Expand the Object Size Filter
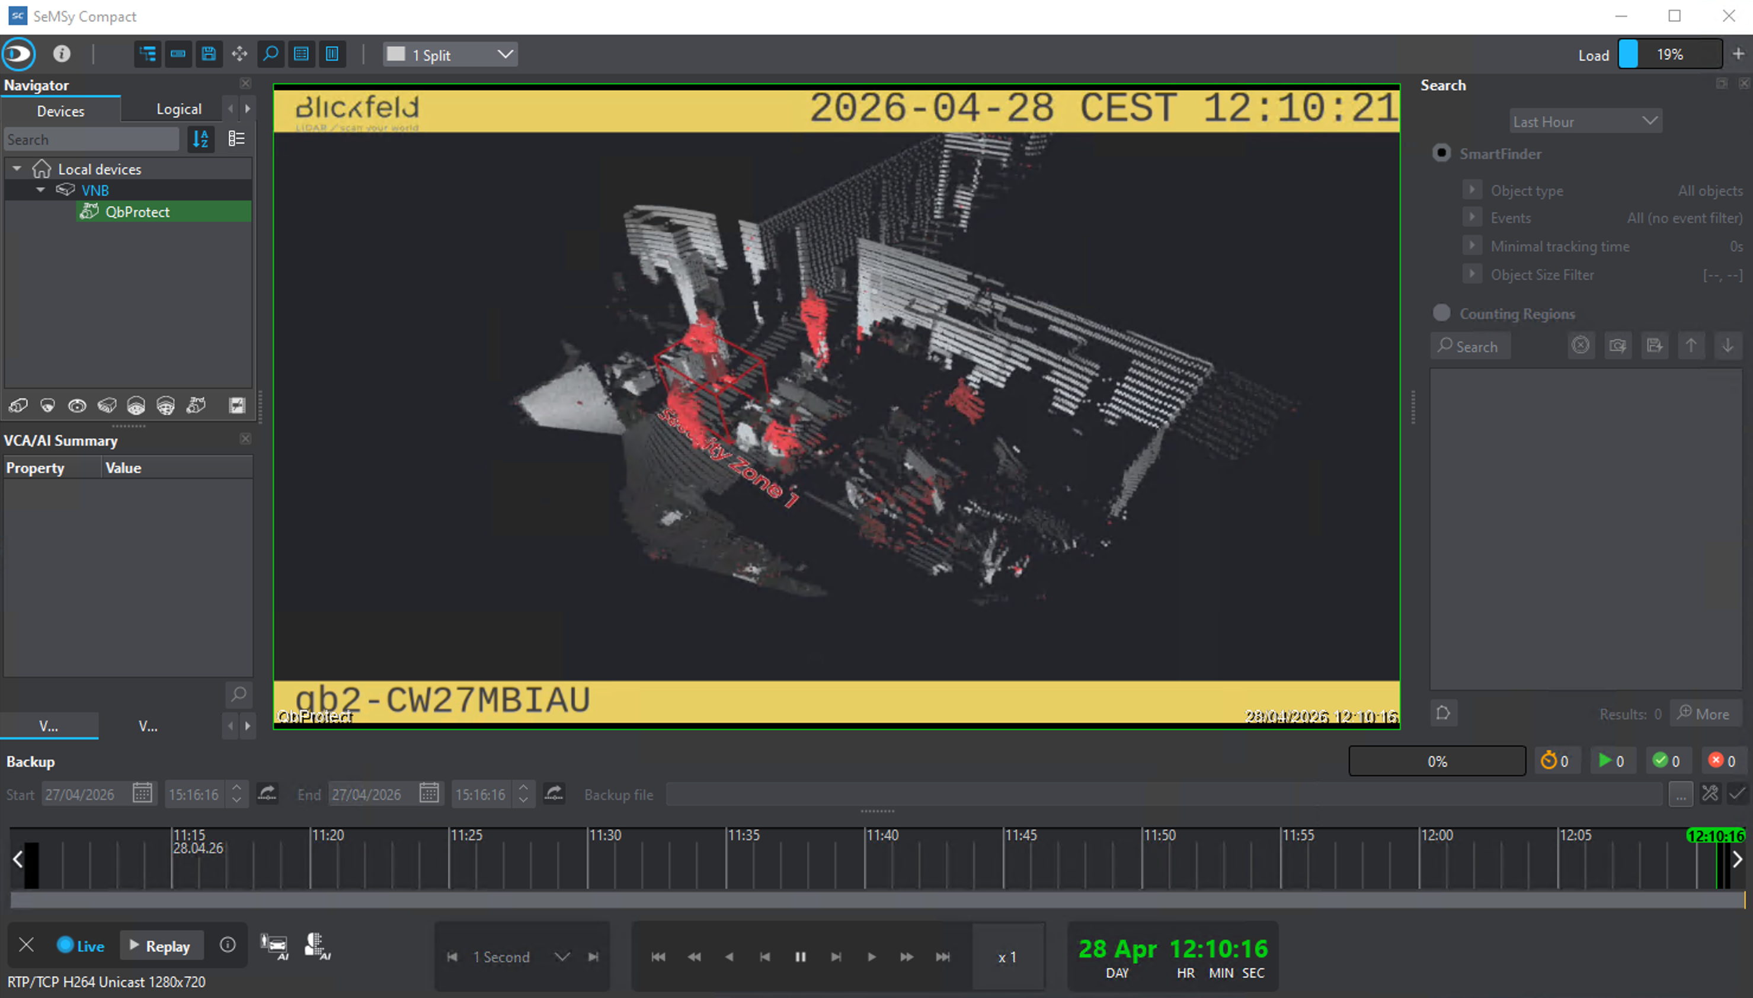The image size is (1753, 998). [1472, 273]
